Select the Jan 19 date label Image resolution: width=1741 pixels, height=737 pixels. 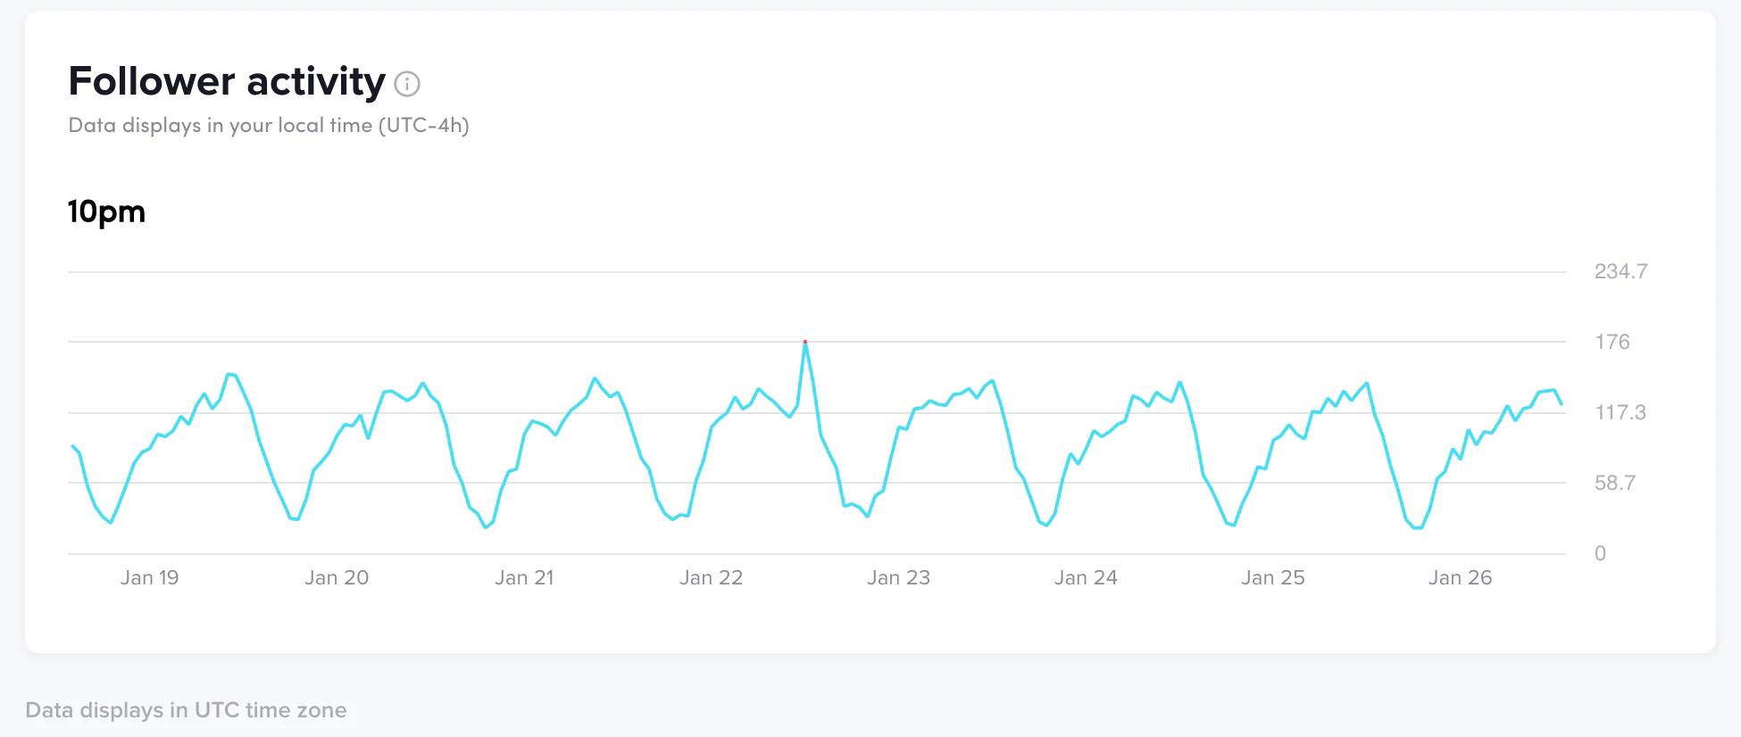pyautogui.click(x=150, y=578)
